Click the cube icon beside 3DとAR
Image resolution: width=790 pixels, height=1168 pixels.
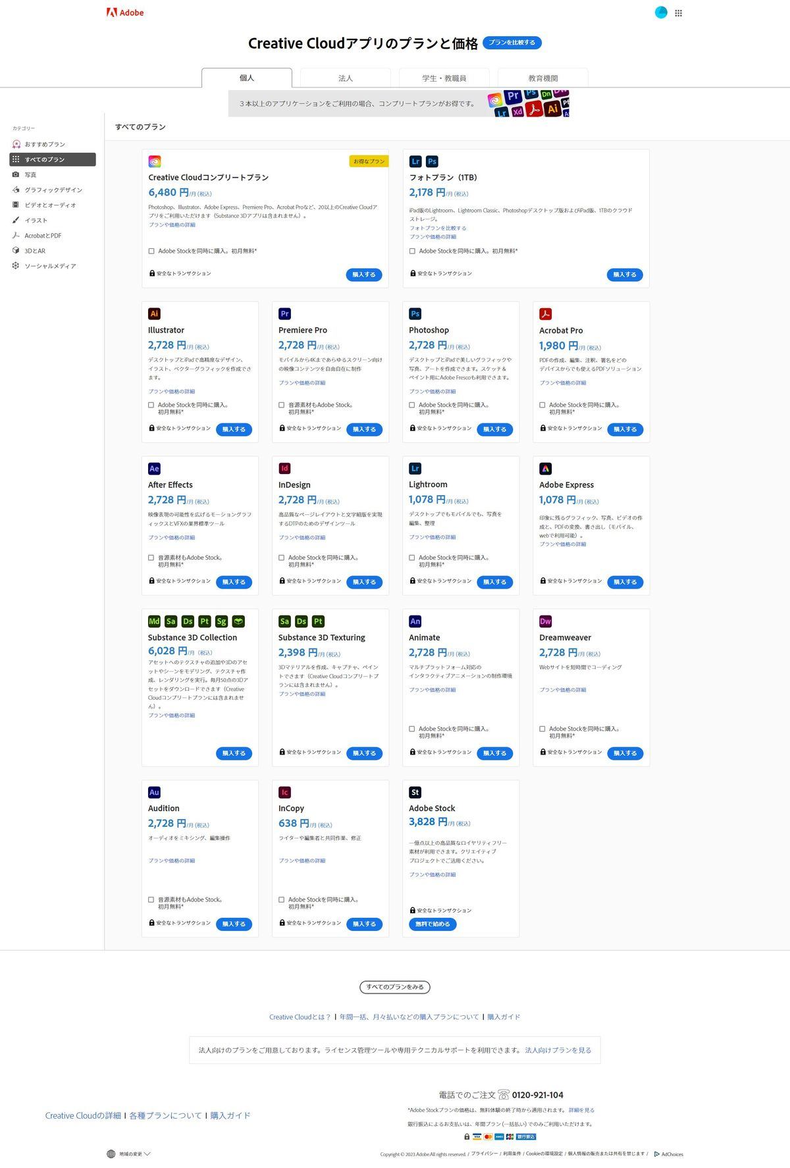16,251
